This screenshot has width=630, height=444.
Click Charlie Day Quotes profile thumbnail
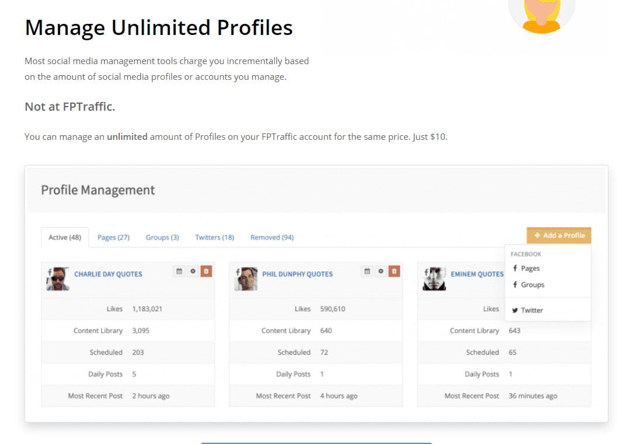pyautogui.click(x=58, y=279)
